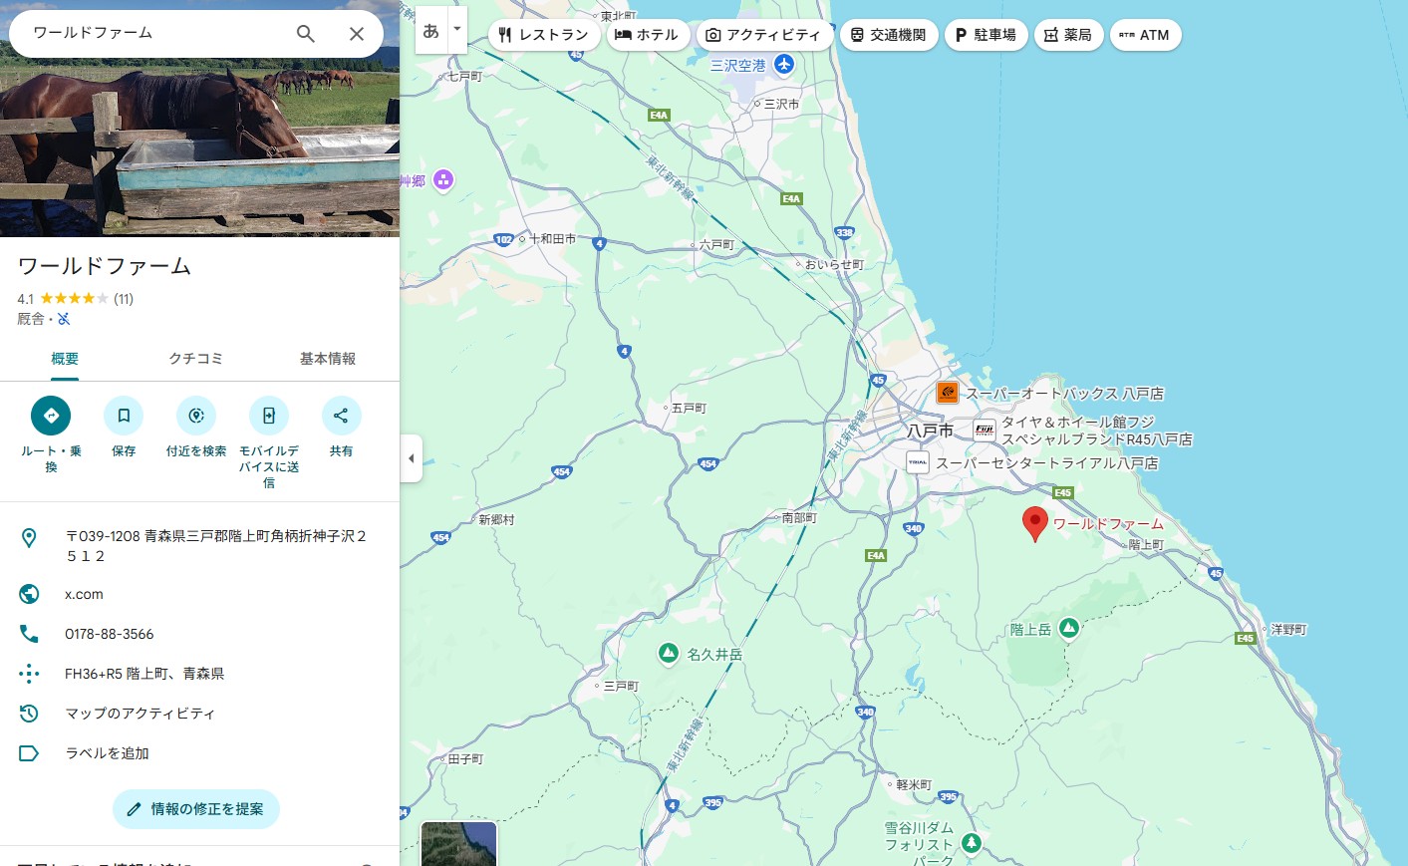Screen dimensions: 1408x866
Task: Filter map by レストラン
Action: click(544, 35)
